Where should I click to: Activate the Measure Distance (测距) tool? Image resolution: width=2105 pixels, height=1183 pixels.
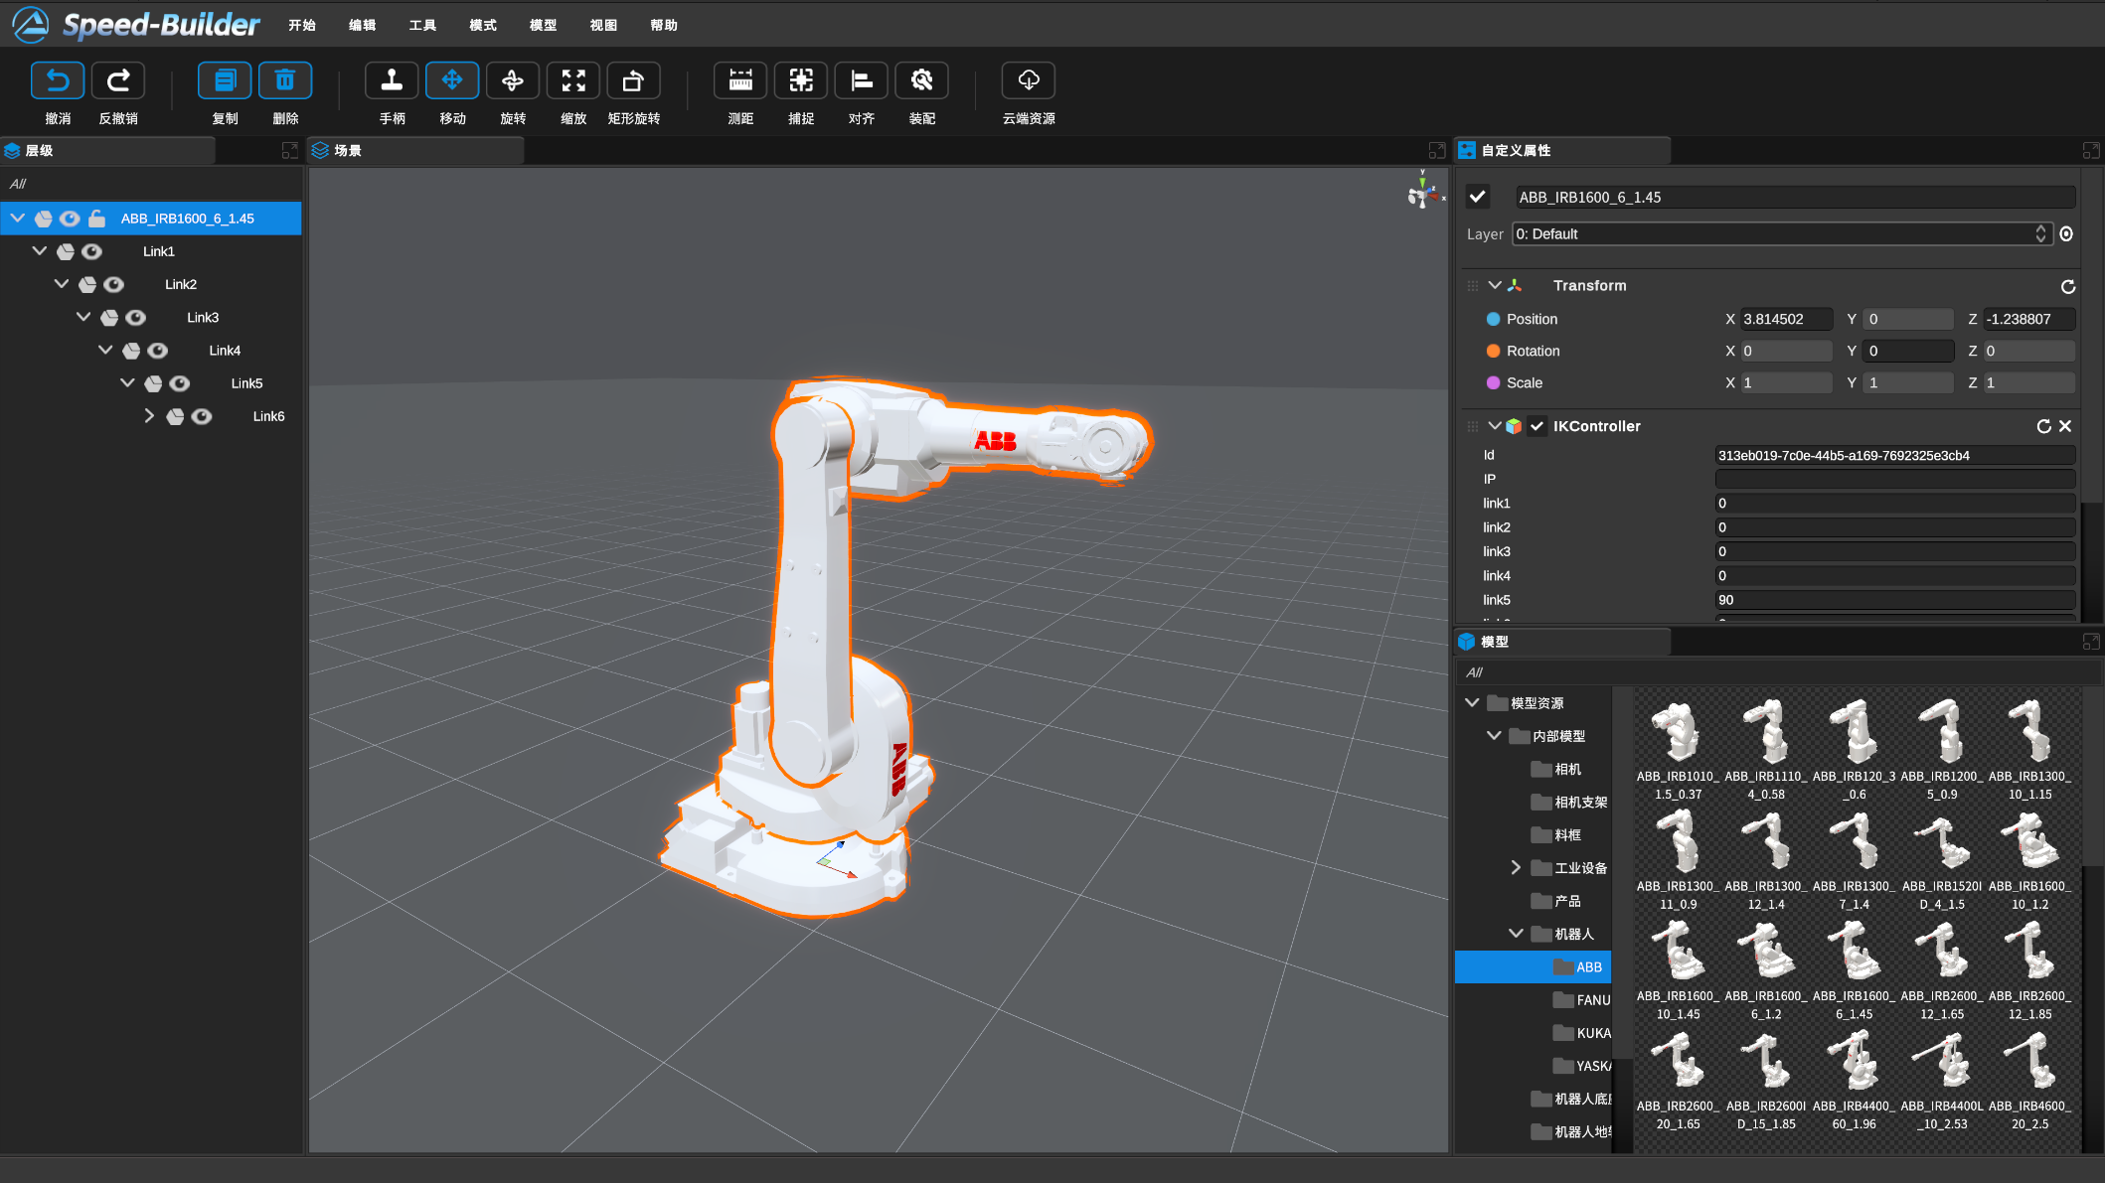[x=740, y=80]
